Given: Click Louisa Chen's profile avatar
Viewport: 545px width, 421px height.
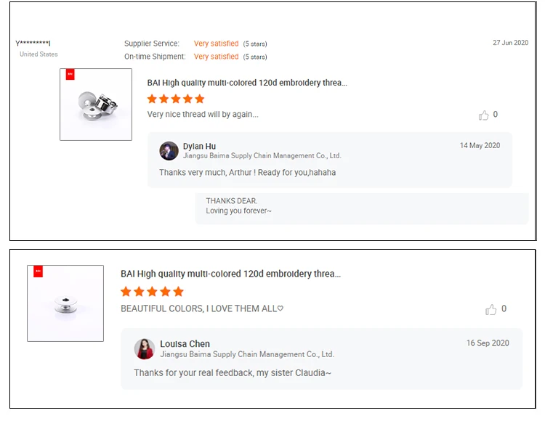Looking at the screenshot, I should pyautogui.click(x=145, y=349).
